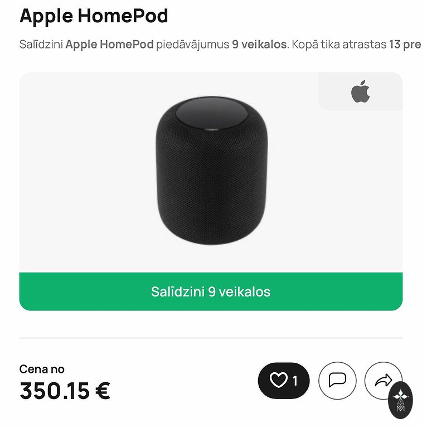Click the like counter showing 1
The height and width of the screenshot is (428, 422).
click(x=295, y=381)
